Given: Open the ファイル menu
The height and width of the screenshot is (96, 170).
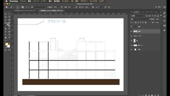Looking at the screenshot, I should coord(23,1).
